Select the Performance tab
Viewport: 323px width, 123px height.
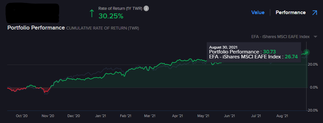(290, 12)
